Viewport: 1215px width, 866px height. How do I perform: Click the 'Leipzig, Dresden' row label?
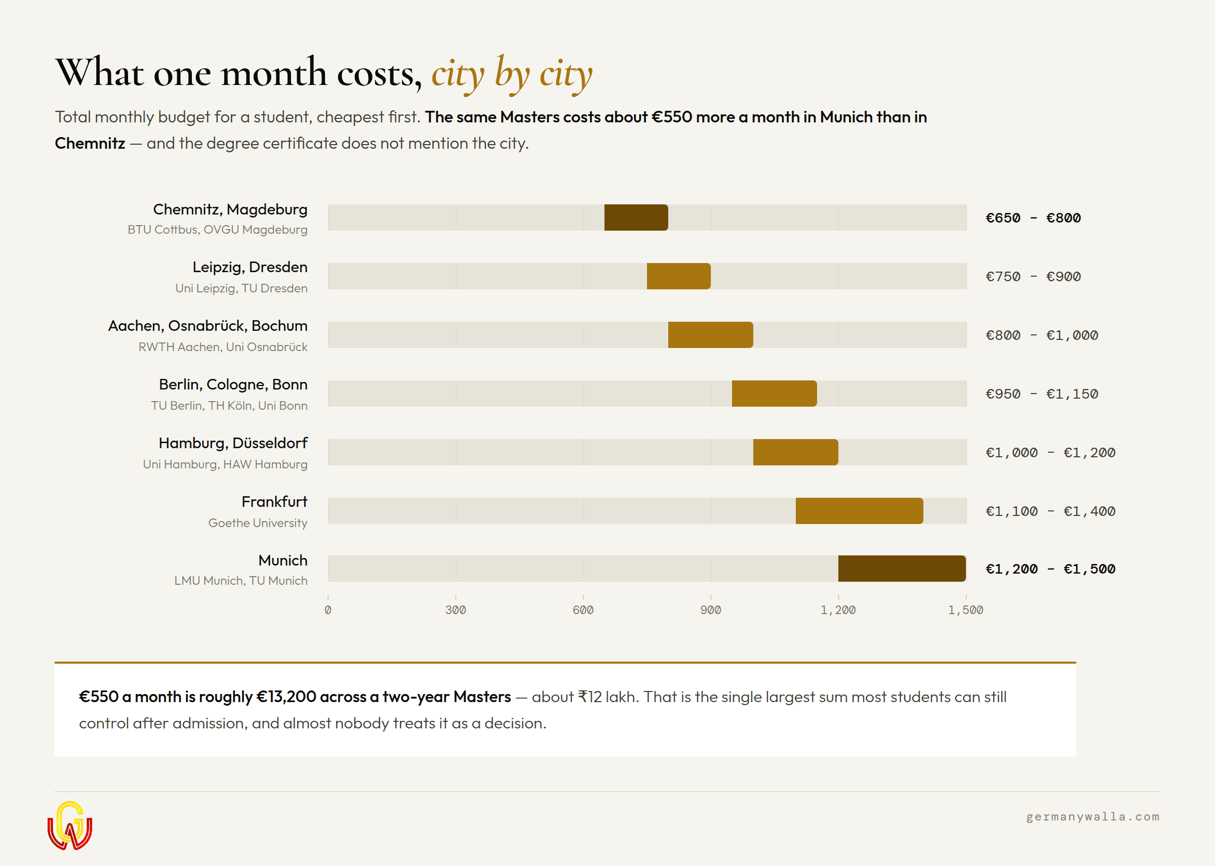(250, 267)
